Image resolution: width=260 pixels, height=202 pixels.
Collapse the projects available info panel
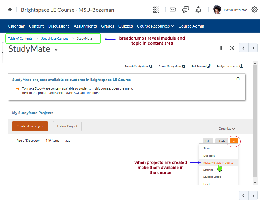tap(238, 79)
